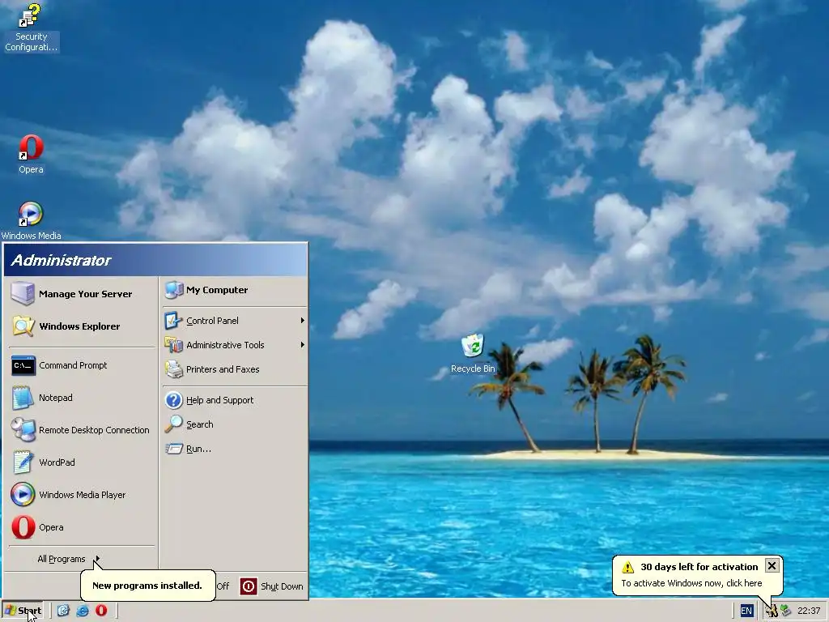
Task: Expand the Control Panel submenu arrow
Action: click(x=303, y=321)
